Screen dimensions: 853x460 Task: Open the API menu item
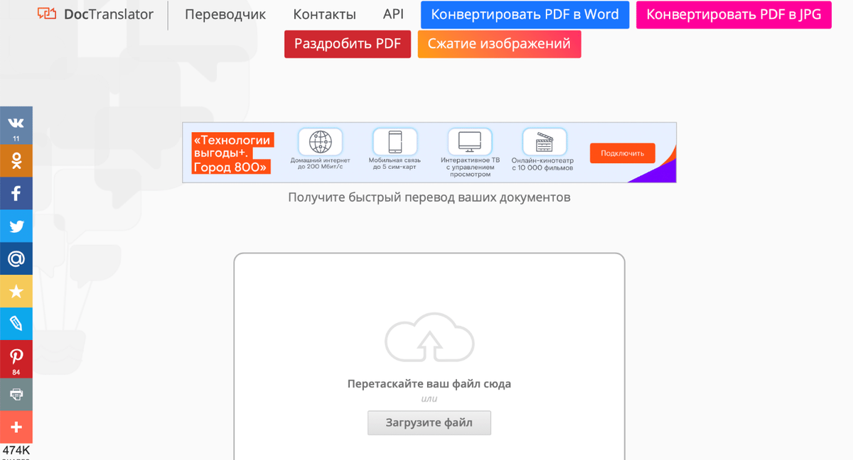(393, 13)
